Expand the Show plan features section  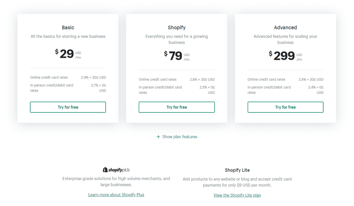(179, 137)
